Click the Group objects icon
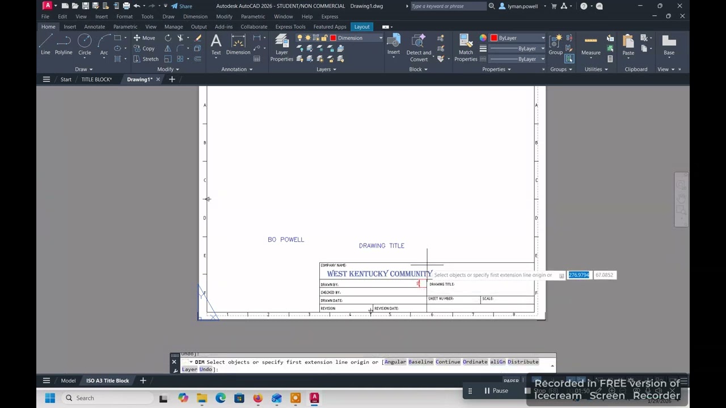The height and width of the screenshot is (408, 726). (x=555, y=45)
